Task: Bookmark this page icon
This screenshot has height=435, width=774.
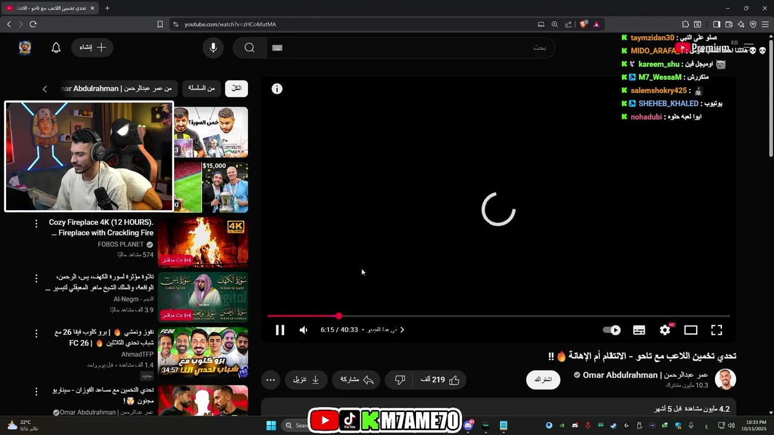Action: coord(160,24)
